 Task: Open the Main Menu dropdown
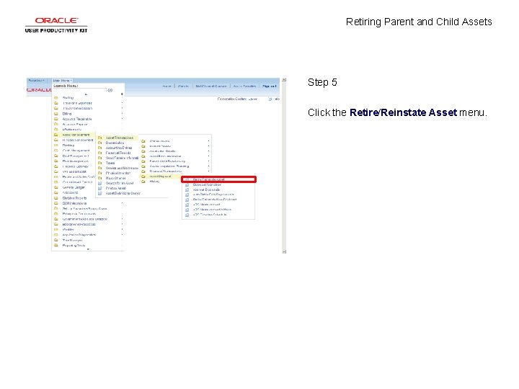62,81
